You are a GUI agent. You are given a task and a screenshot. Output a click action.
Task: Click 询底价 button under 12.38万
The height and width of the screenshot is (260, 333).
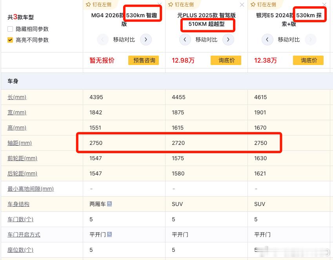[308, 60]
